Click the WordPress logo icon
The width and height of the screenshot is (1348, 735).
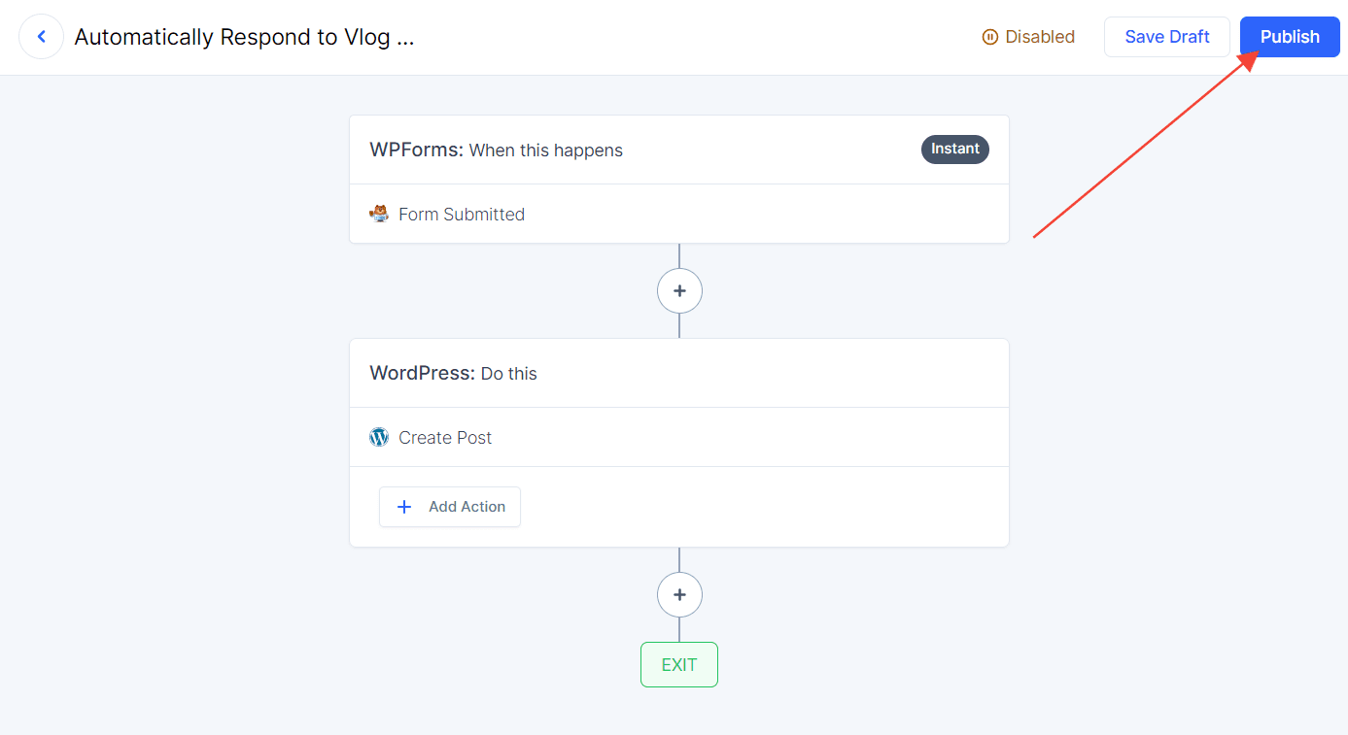click(379, 437)
